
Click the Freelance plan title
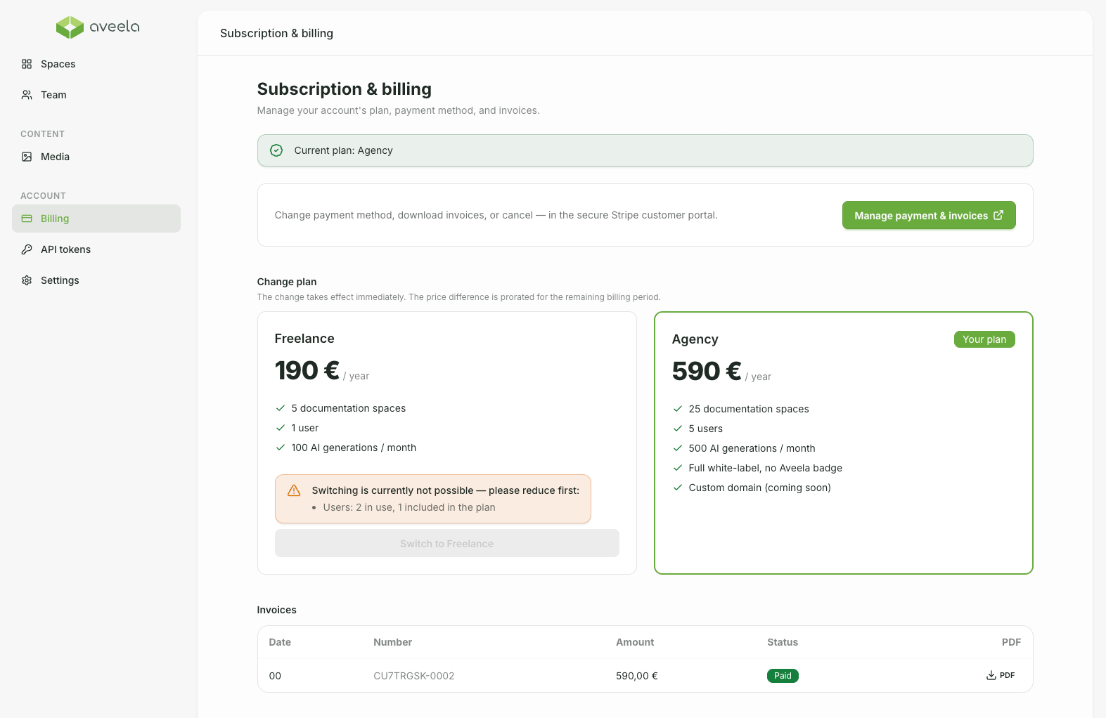tap(304, 339)
